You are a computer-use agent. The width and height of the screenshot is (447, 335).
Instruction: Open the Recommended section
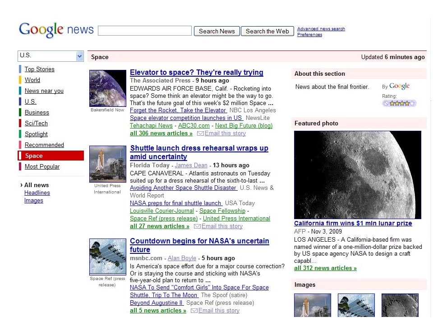click(x=44, y=145)
